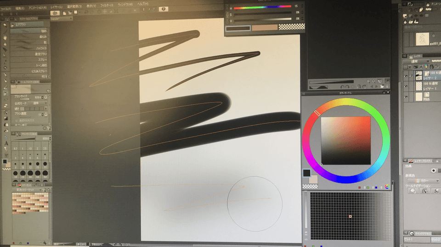Click the open file folder icon

(x=70, y=13)
